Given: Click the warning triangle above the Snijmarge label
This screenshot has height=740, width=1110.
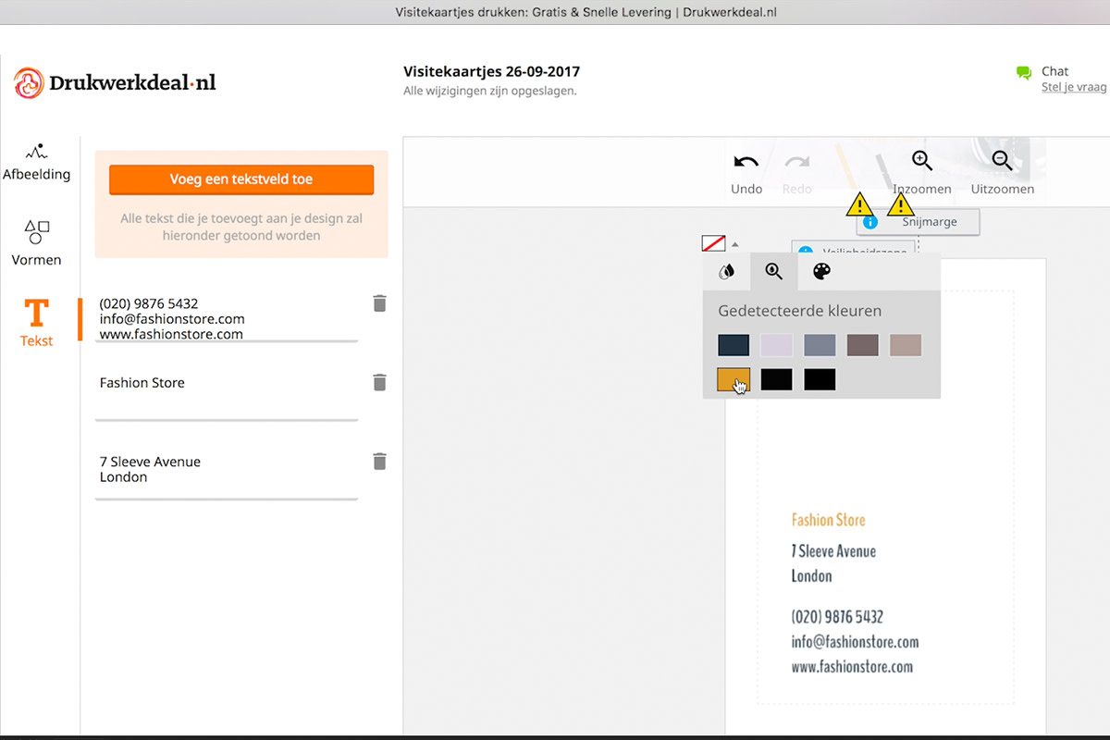Looking at the screenshot, I should point(899,205).
